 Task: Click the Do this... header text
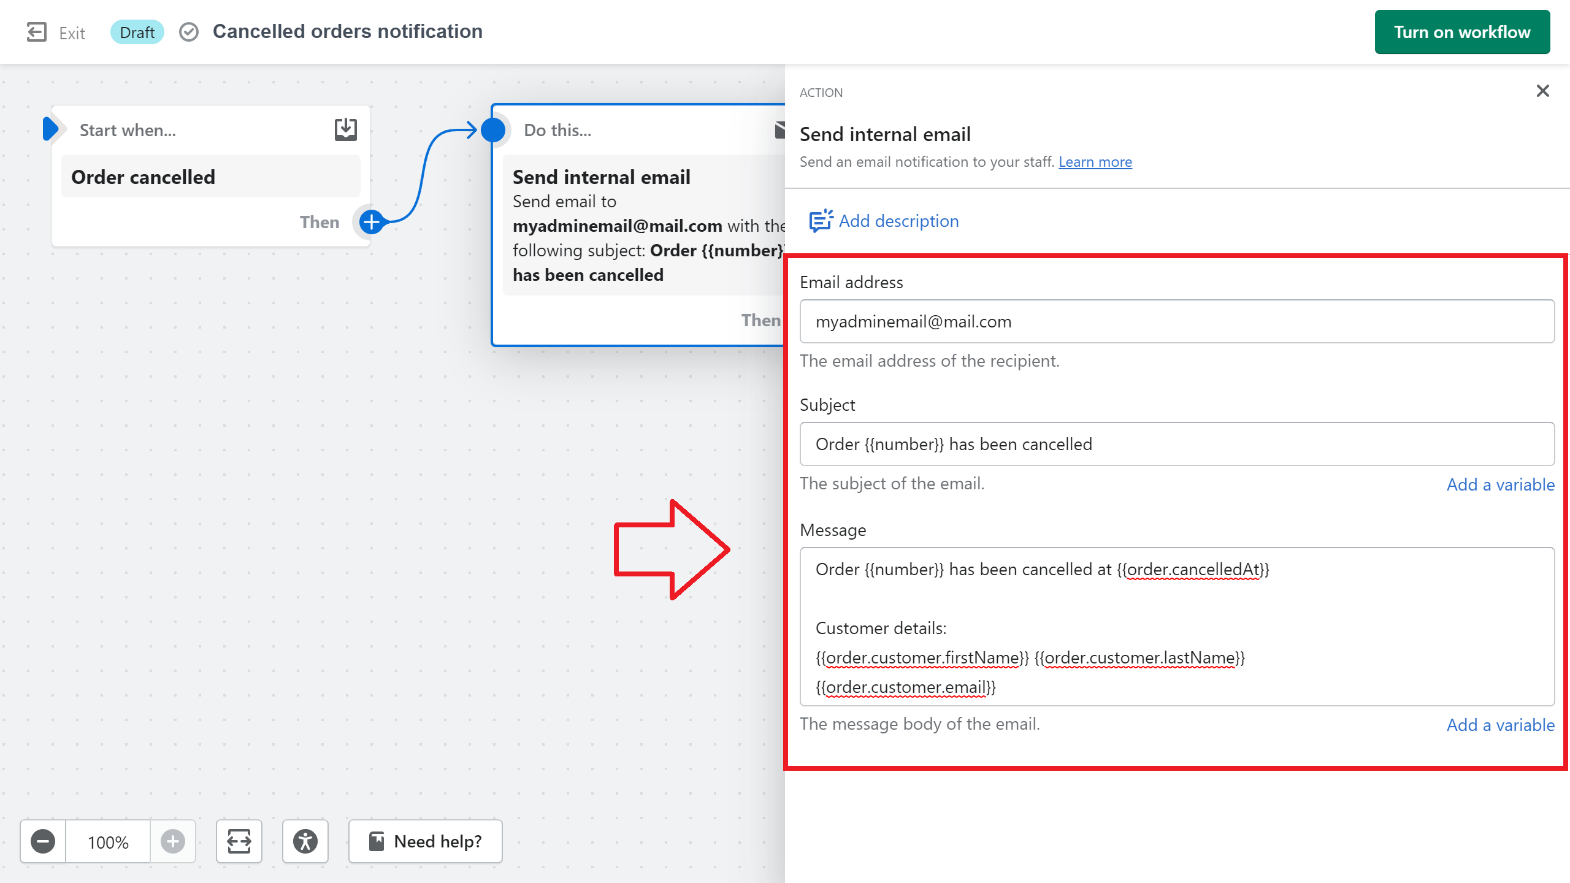(557, 130)
